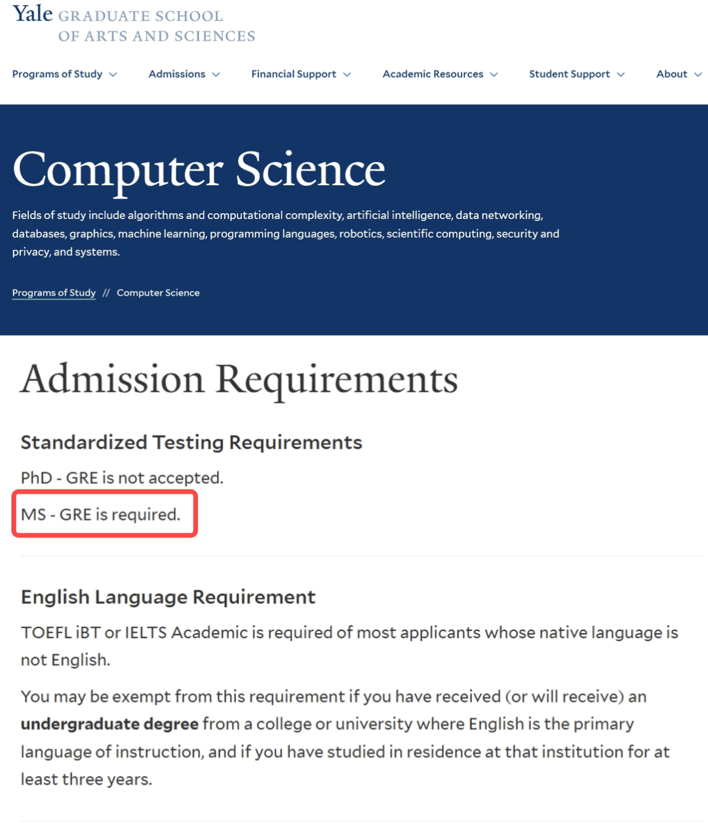This screenshot has height=837, width=708.
Task: Expand the Admissions chevron
Action: click(x=216, y=75)
